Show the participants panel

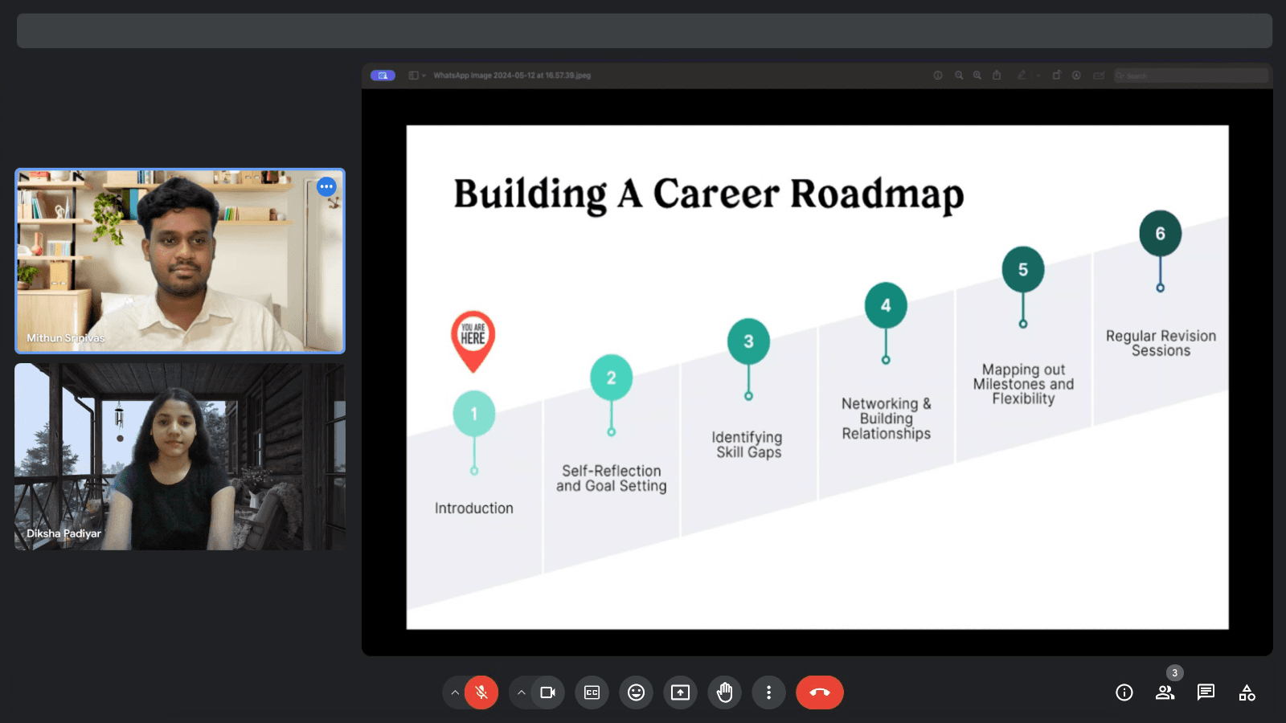click(1165, 692)
